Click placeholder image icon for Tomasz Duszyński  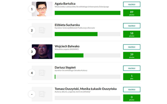pyautogui.click(x=42, y=94)
